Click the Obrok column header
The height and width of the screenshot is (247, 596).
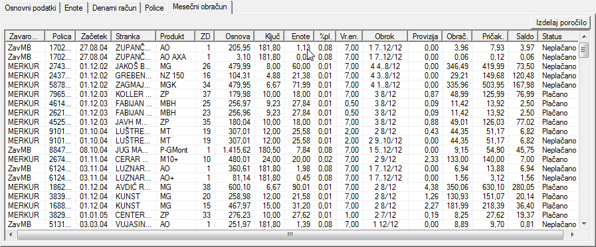click(385, 37)
